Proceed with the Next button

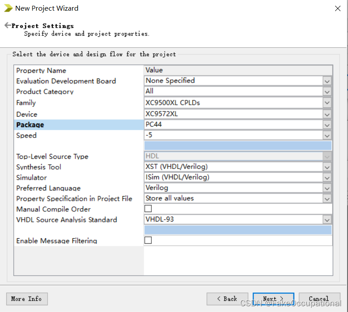click(273, 299)
